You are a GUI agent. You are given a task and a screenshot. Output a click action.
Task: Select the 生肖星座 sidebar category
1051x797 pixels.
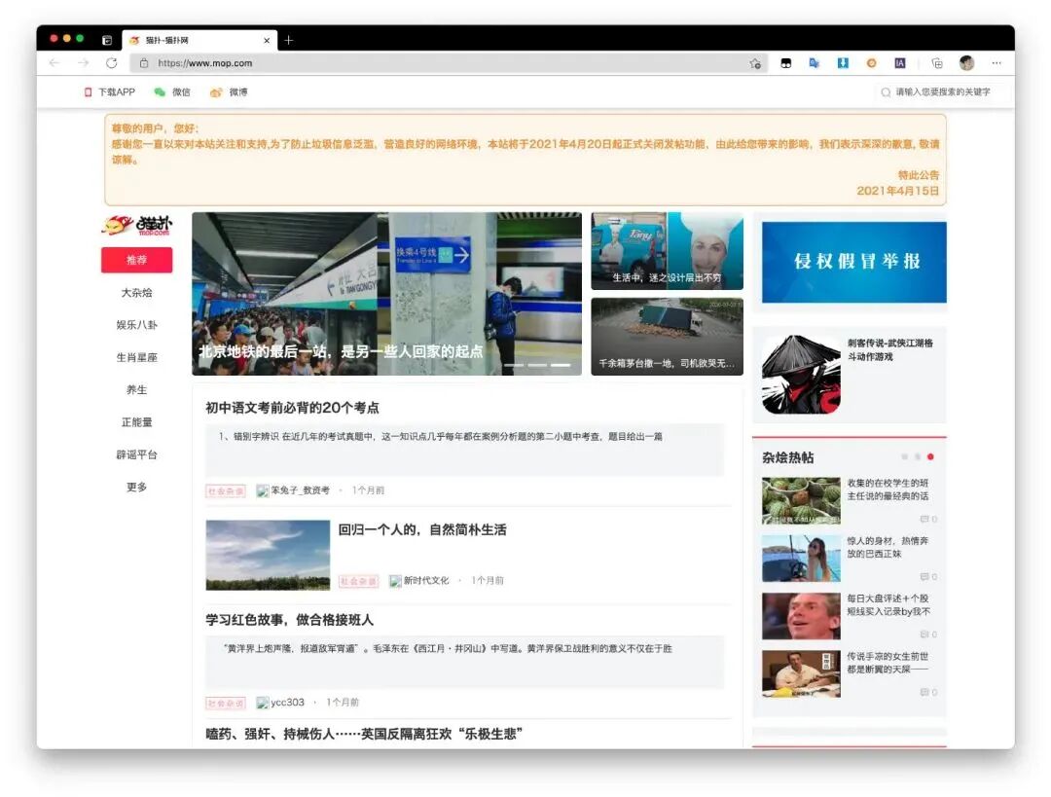(136, 357)
